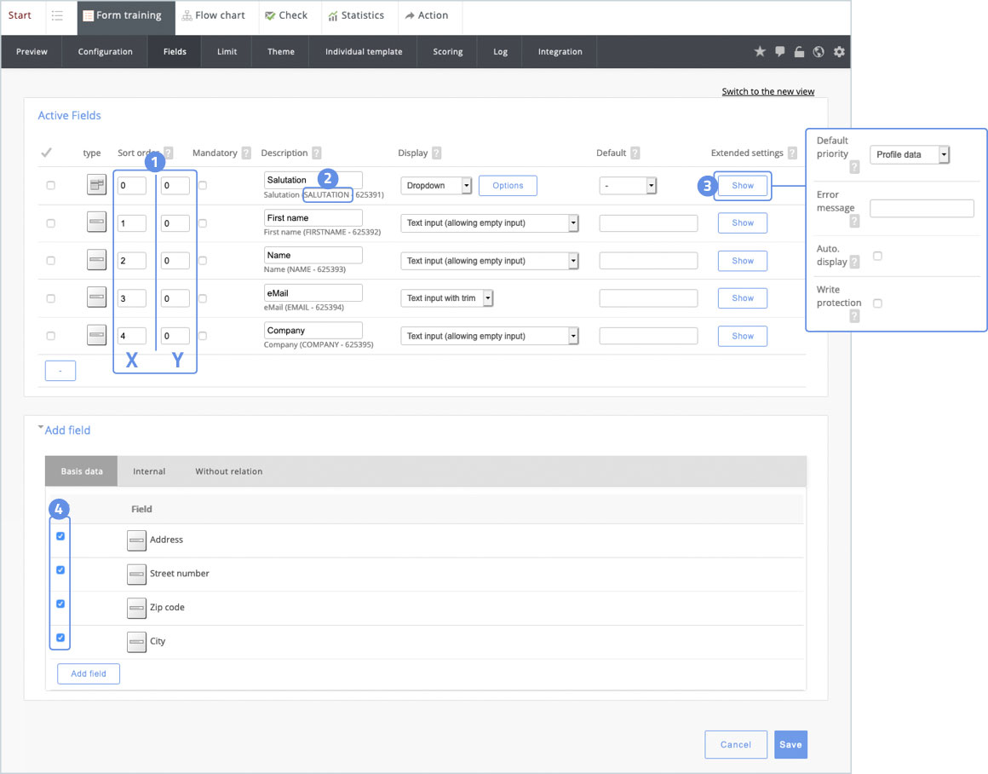Screen dimensions: 988x774
Task: Open the Scoring tab
Action: coord(447,52)
